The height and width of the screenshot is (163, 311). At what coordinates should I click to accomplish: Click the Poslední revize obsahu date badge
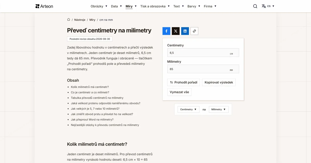tap(90, 39)
